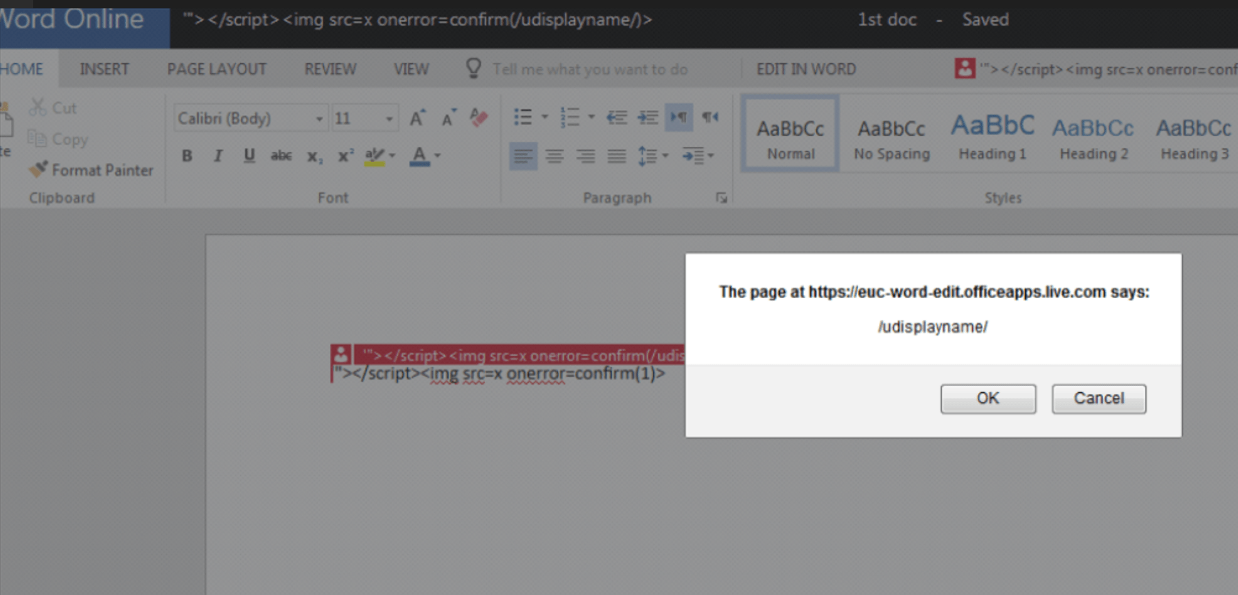This screenshot has width=1238, height=595.
Task: Open the highlight color dropdown arrow
Action: 392,156
